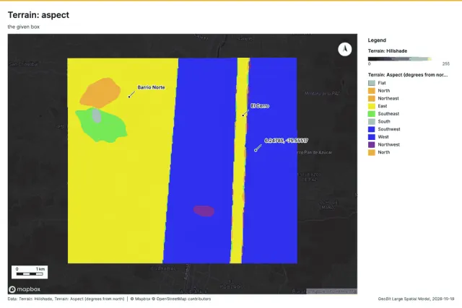The width and height of the screenshot is (462, 308).
Task: Click the Southwest legend blue swatch
Action: 372,129
